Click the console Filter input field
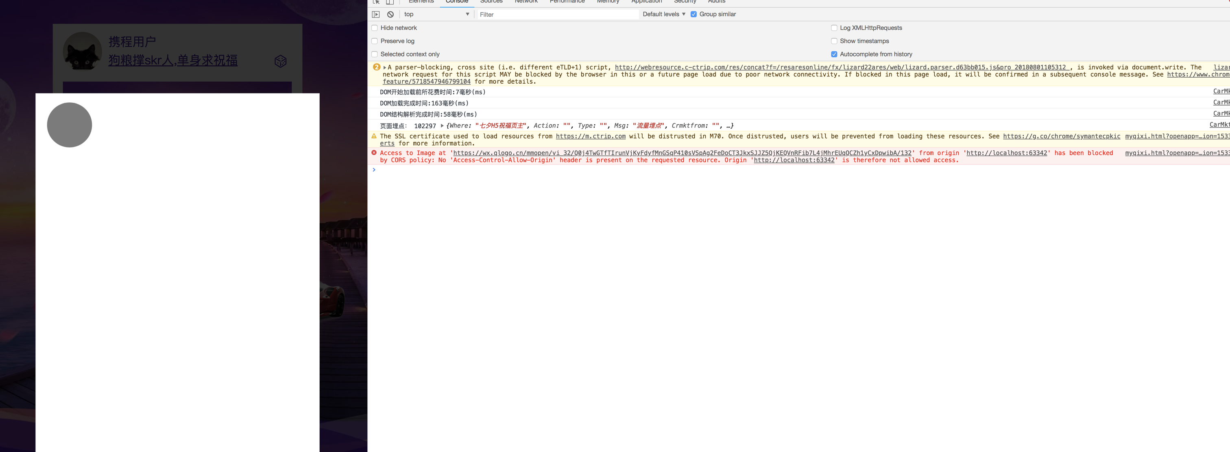 [x=556, y=15]
